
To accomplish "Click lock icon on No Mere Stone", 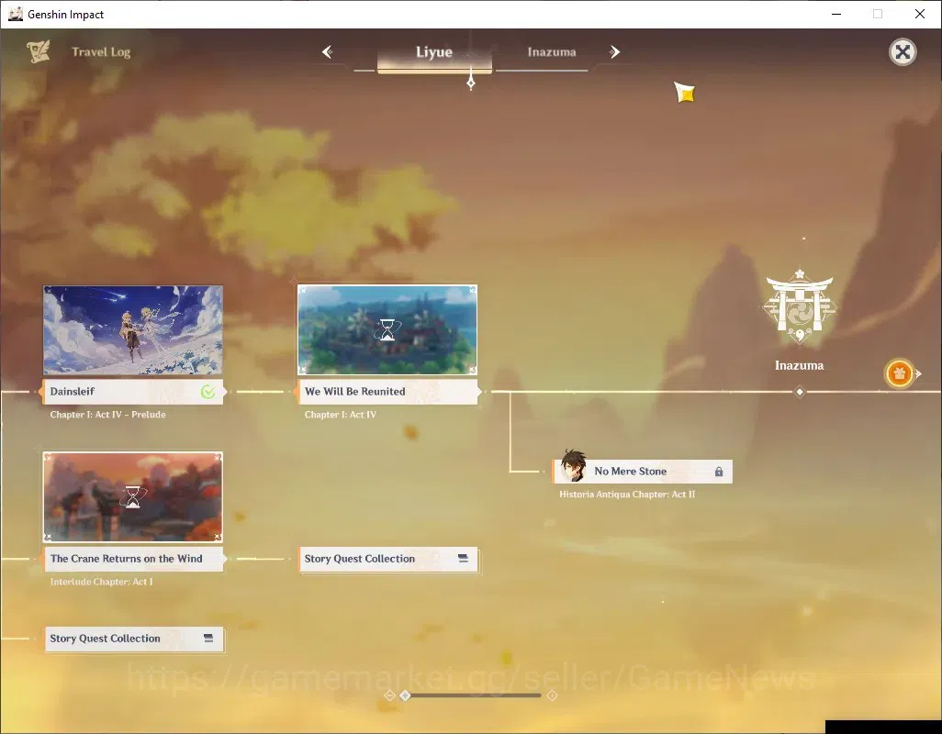I will (x=719, y=472).
